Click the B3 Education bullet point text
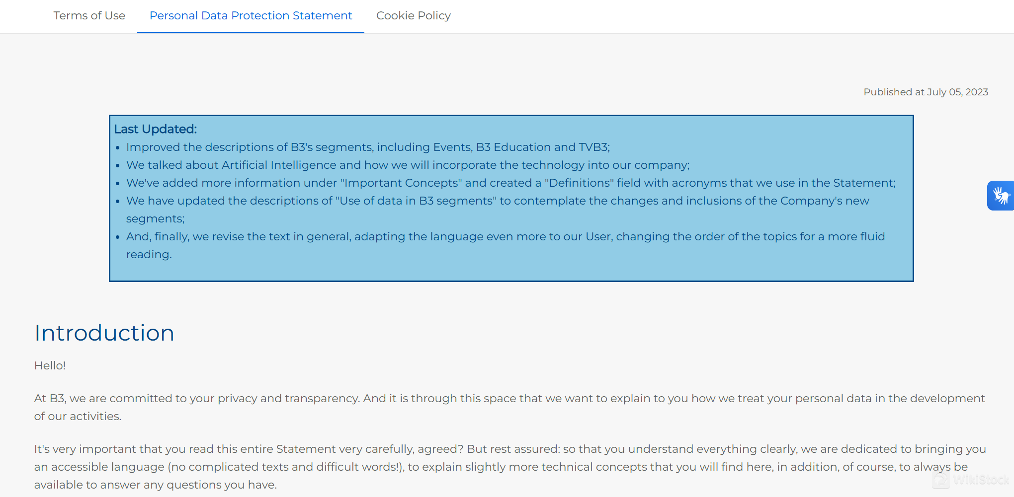This screenshot has width=1014, height=497. click(368, 147)
